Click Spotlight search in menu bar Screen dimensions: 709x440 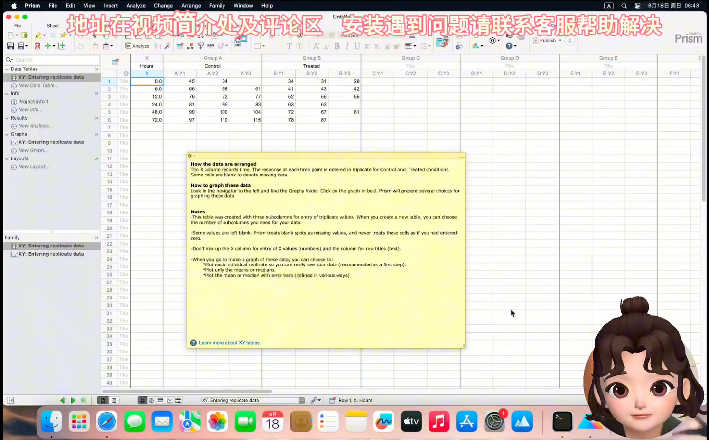624,6
